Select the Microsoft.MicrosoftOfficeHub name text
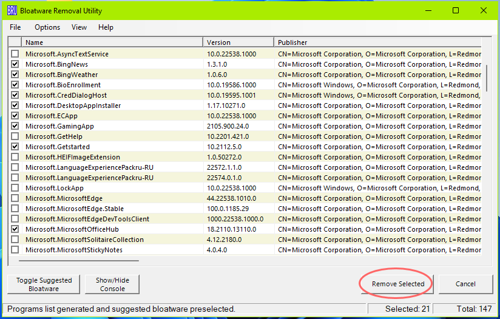 (x=72, y=229)
